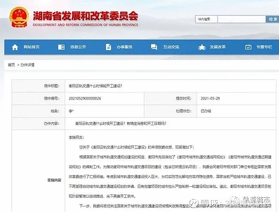Click the greeting line 李瑞网友:
Image resolution: width=279 pixels, height=212 pixels.
point(76,137)
